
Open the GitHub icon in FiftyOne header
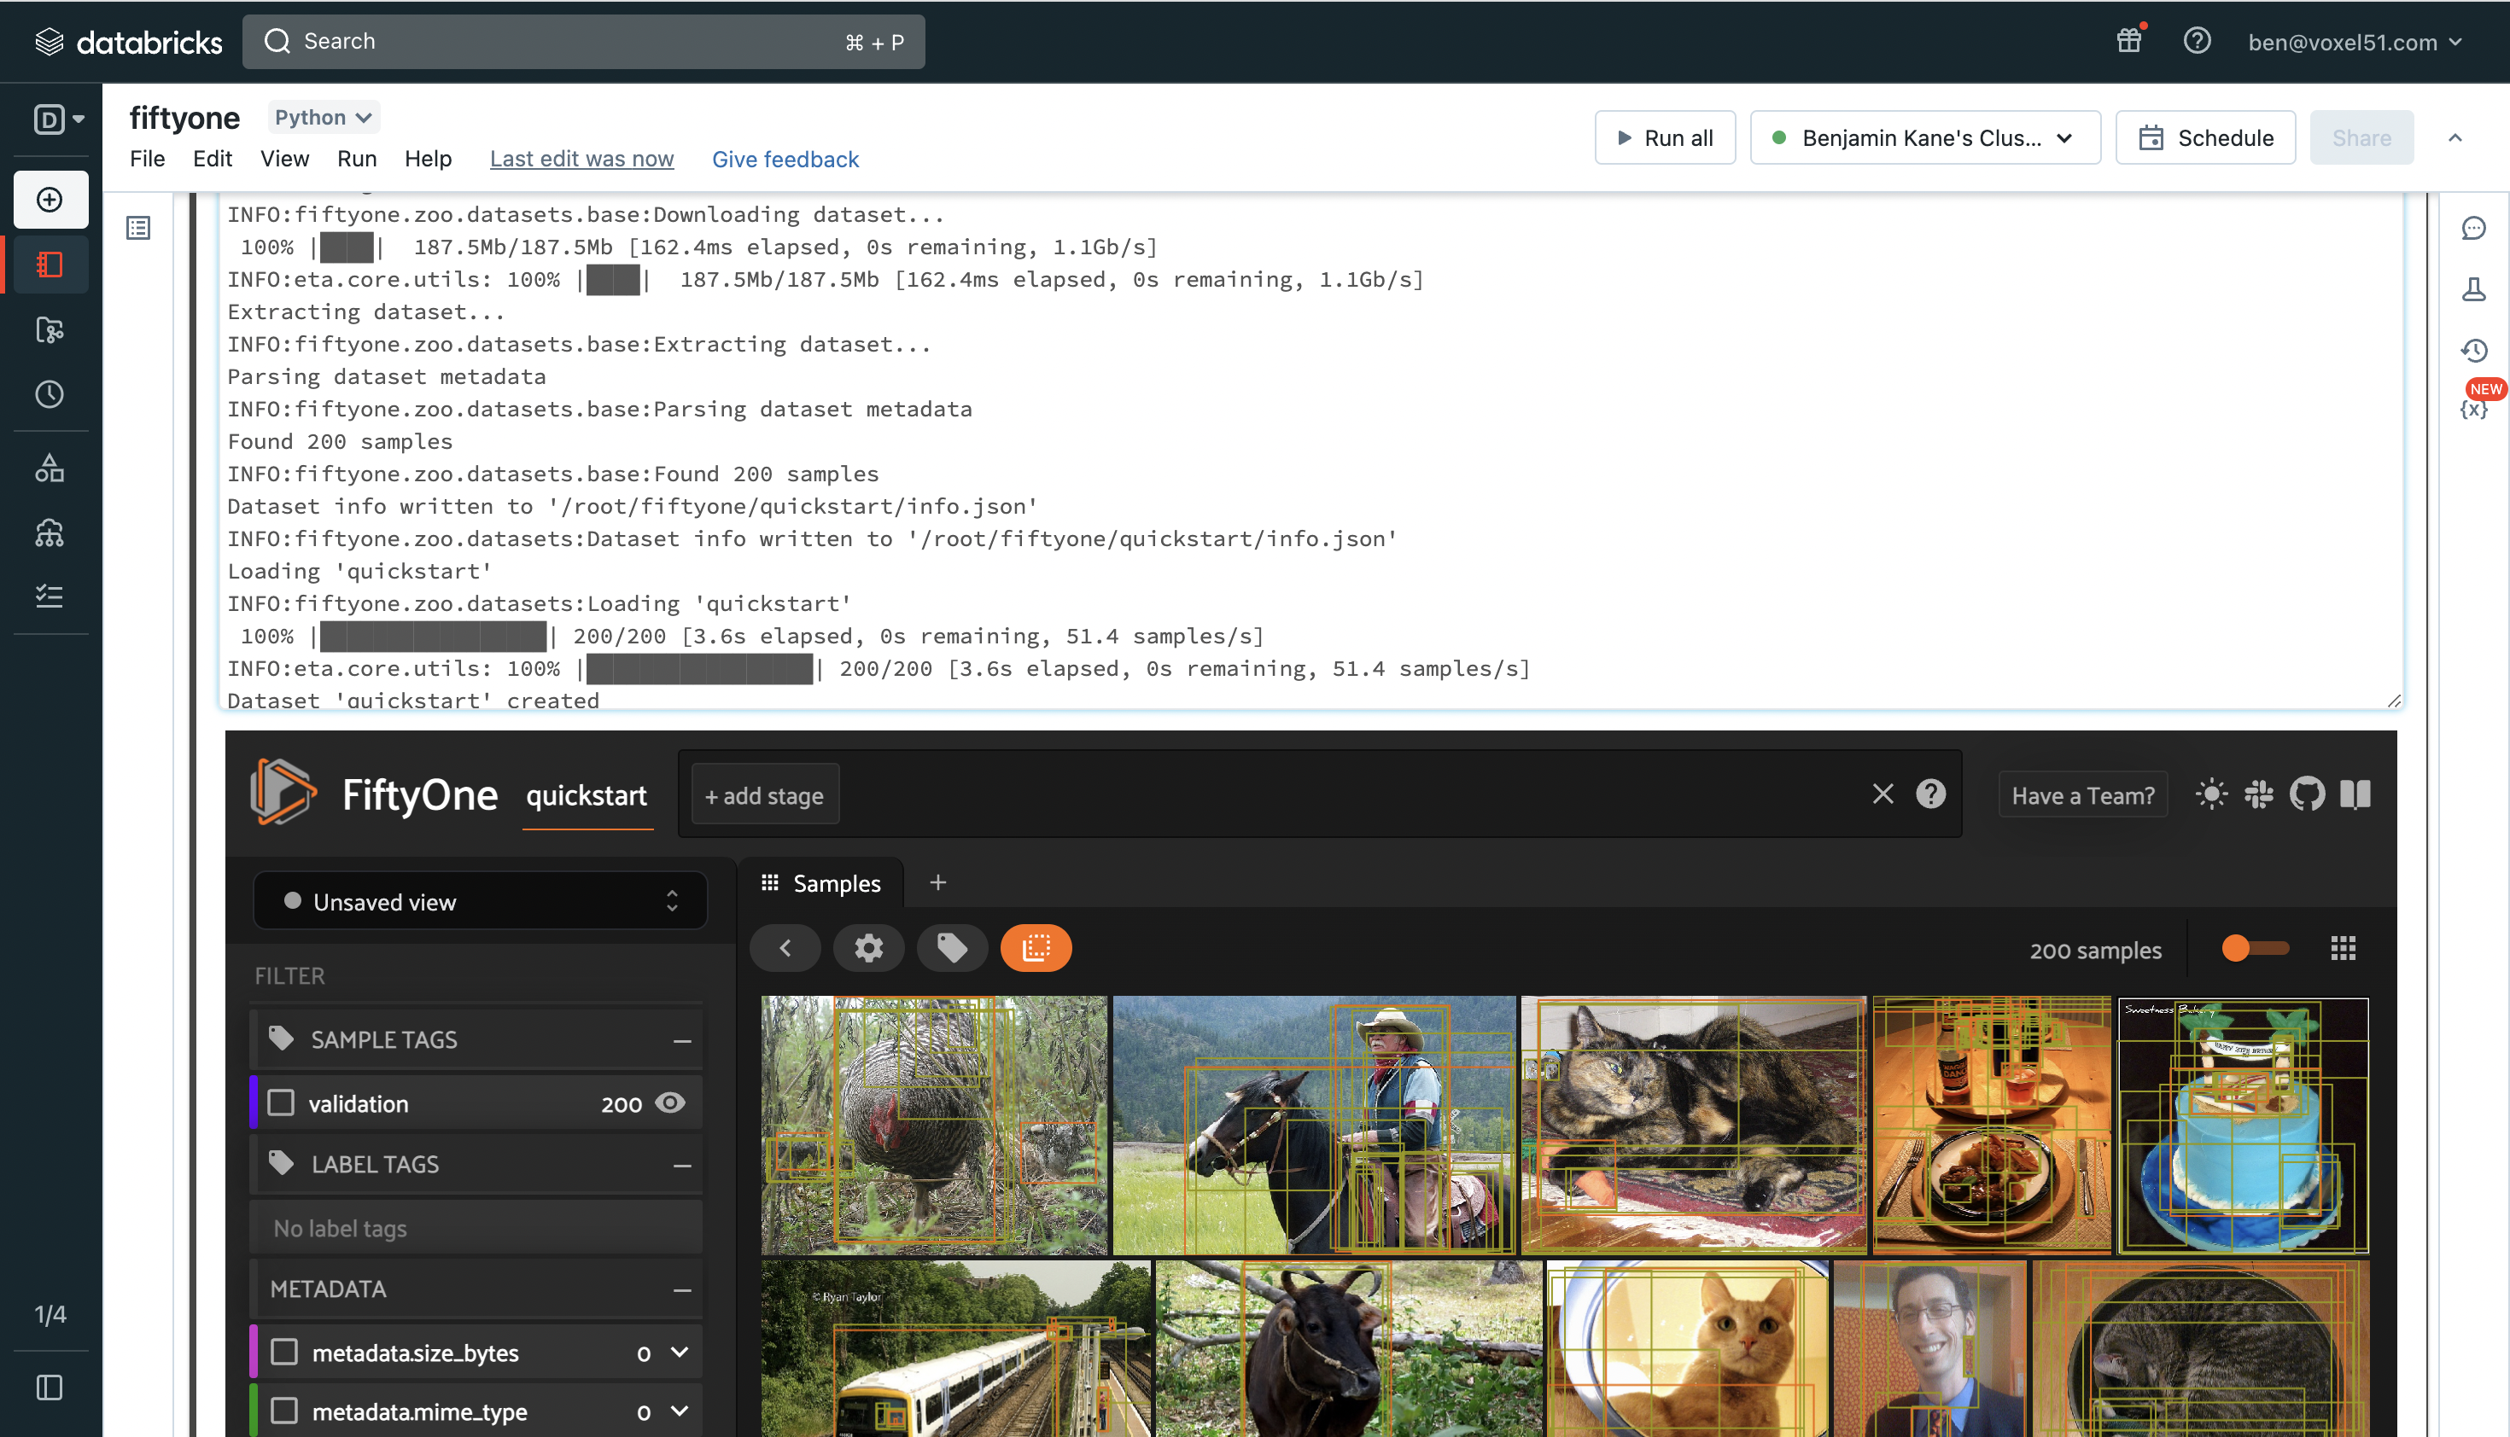click(2307, 794)
